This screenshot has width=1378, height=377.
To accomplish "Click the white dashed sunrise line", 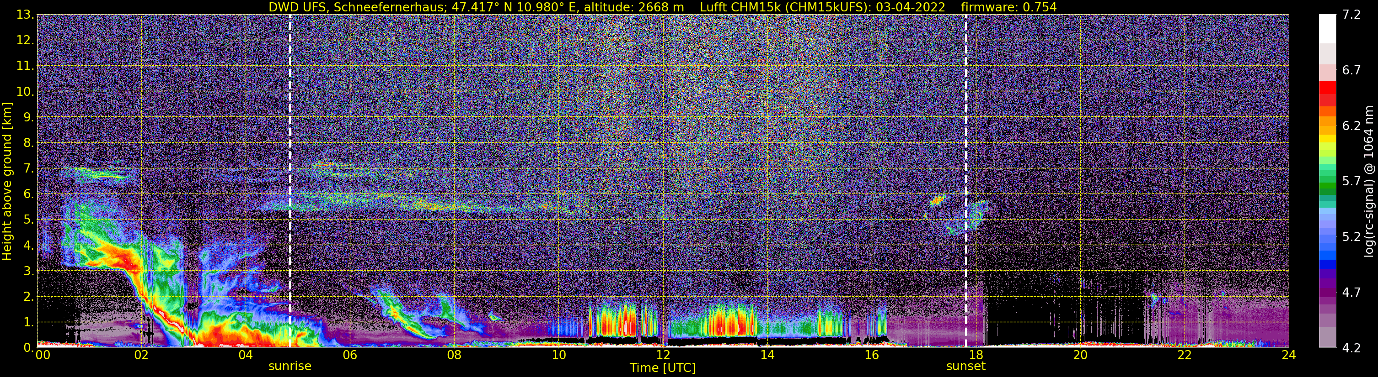I will click(290, 180).
